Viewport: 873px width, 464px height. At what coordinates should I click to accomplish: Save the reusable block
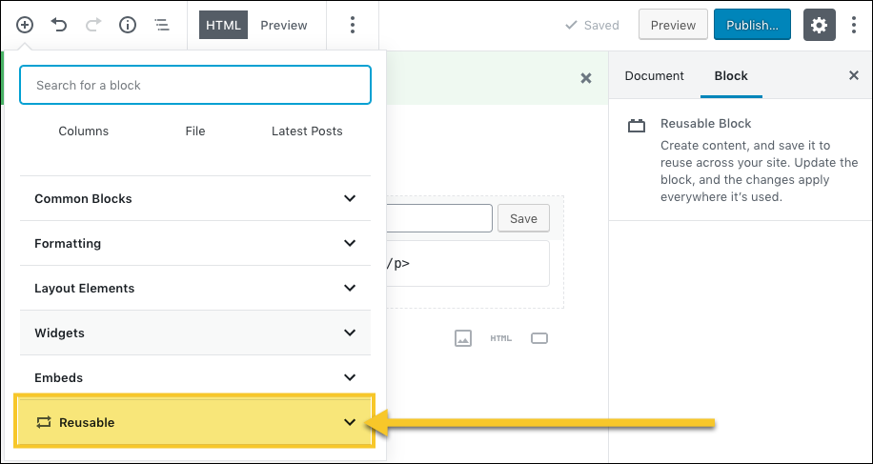point(523,218)
